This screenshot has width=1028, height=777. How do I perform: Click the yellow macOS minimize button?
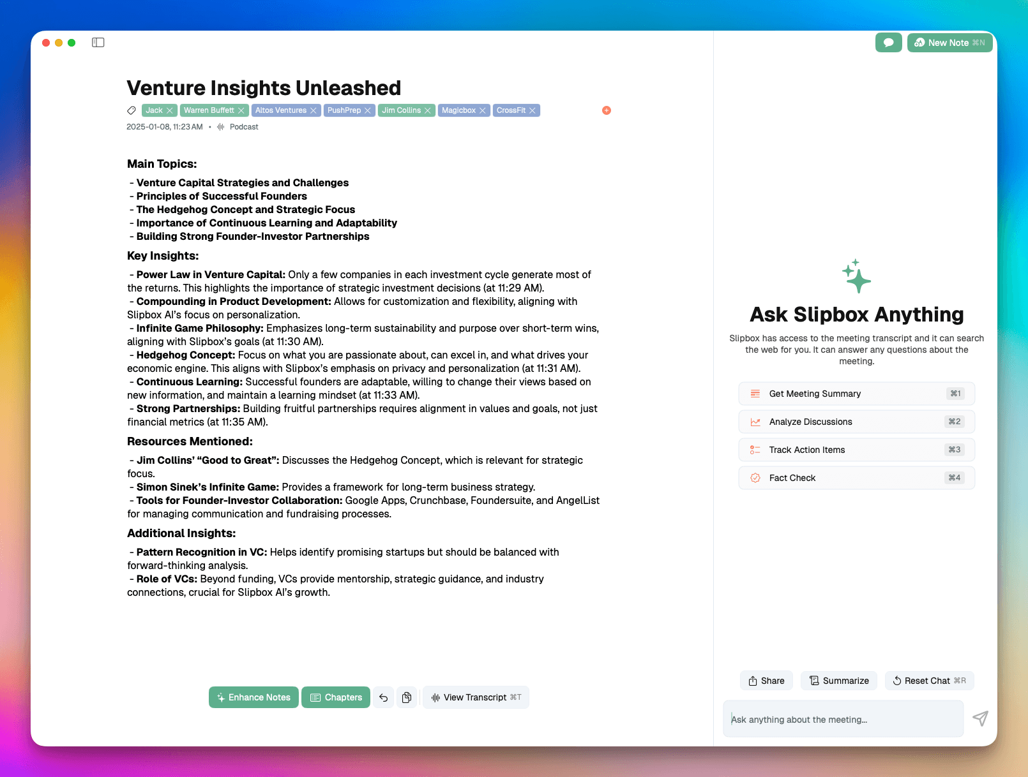tap(59, 43)
